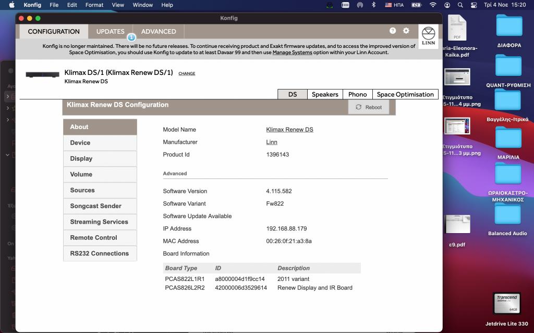This screenshot has width=534, height=333.
Task: Open the settings gear icon in Konfig
Action: (406, 31)
